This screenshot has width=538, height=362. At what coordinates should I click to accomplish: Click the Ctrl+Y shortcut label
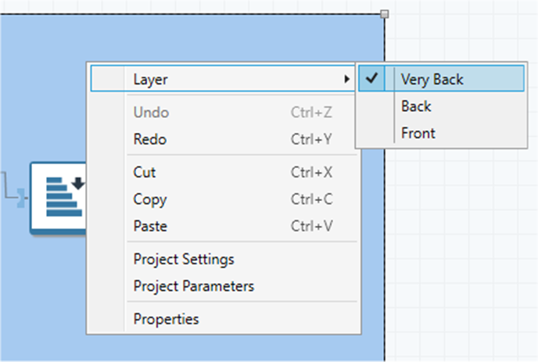311,140
